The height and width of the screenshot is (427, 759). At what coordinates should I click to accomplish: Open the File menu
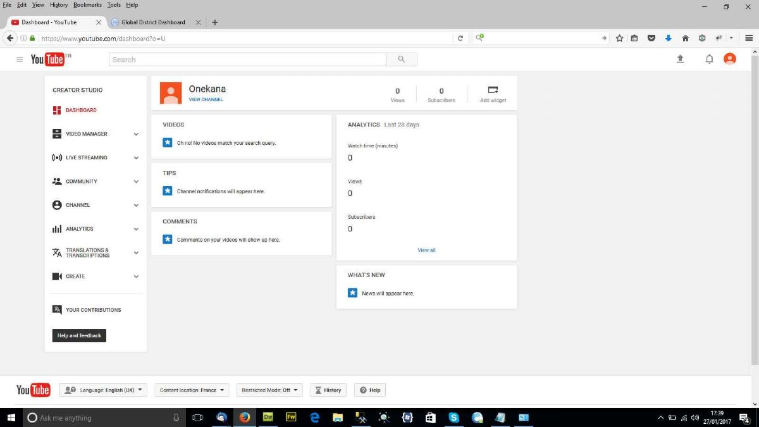pos(8,5)
